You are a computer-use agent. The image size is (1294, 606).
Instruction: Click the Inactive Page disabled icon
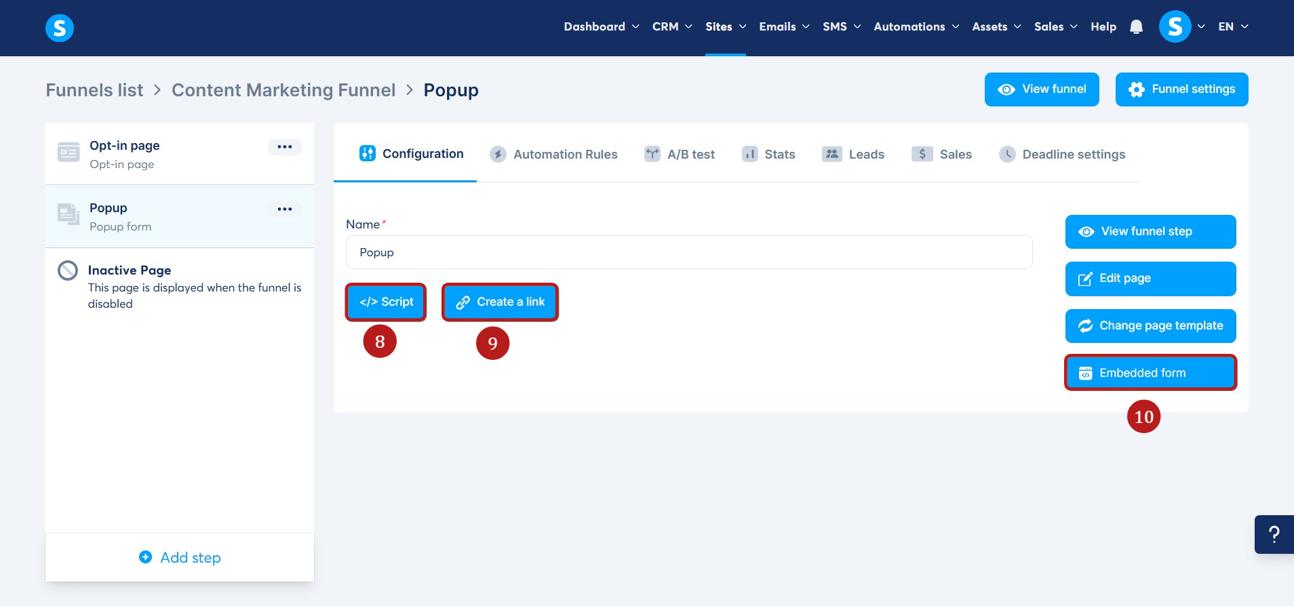(68, 270)
